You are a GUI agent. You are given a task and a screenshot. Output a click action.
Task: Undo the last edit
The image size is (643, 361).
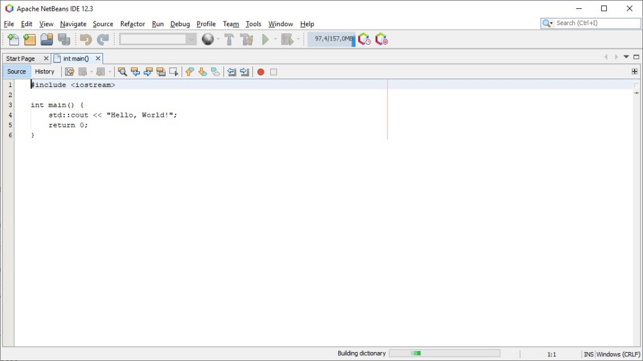[x=85, y=39]
